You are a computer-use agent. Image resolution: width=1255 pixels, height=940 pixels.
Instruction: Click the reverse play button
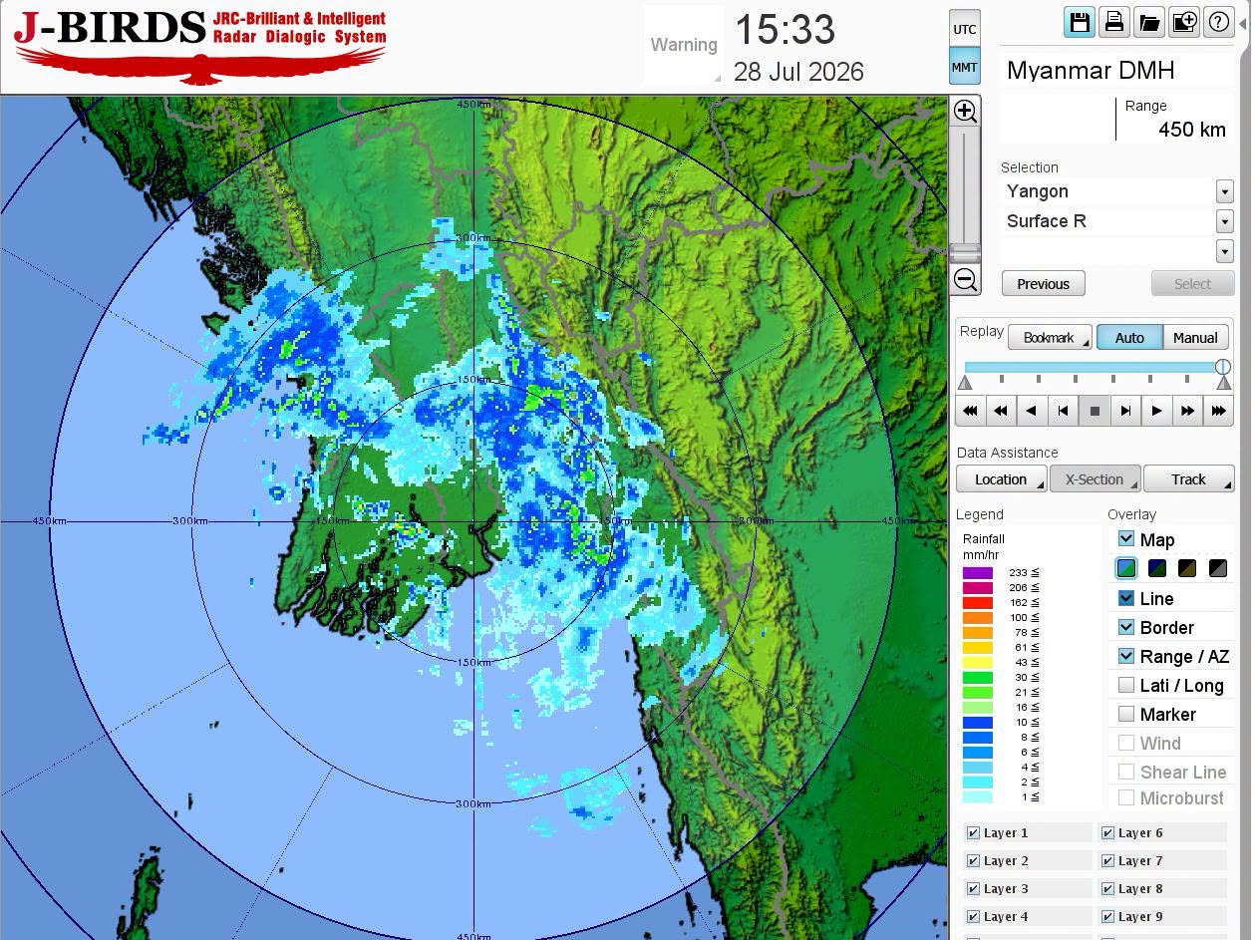1032,411
